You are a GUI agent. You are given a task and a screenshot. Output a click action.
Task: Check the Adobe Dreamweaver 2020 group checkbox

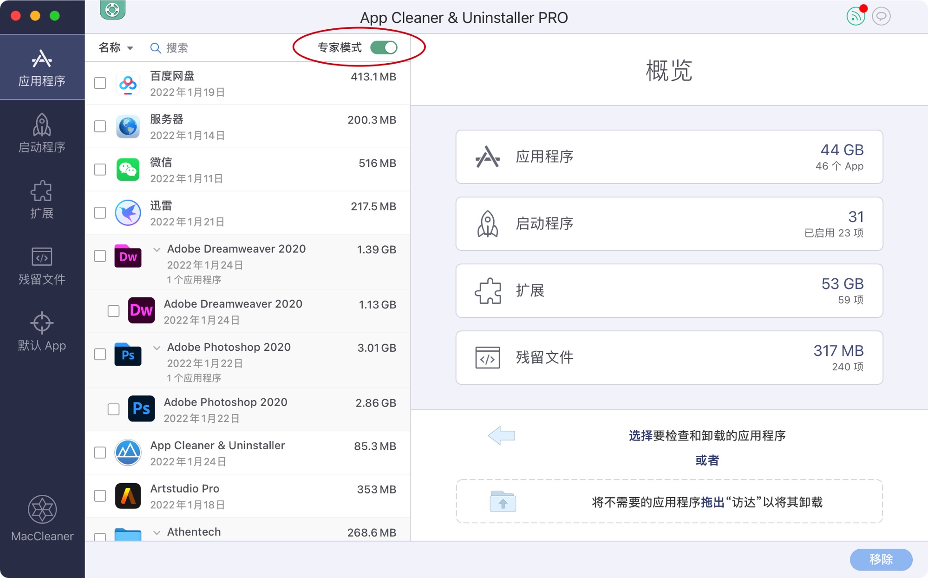pyautogui.click(x=100, y=256)
